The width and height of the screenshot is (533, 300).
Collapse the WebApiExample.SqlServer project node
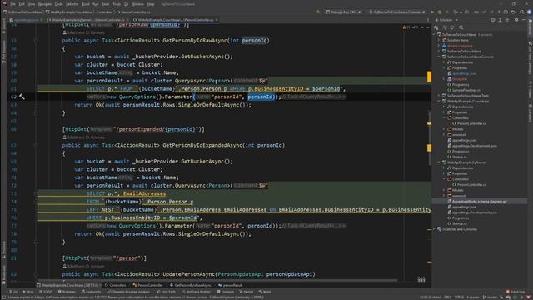439,162
